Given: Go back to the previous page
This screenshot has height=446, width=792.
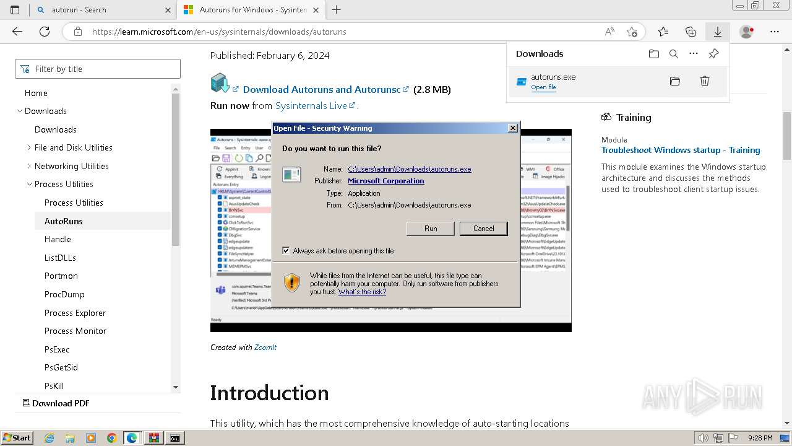Looking at the screenshot, I should click(17, 32).
